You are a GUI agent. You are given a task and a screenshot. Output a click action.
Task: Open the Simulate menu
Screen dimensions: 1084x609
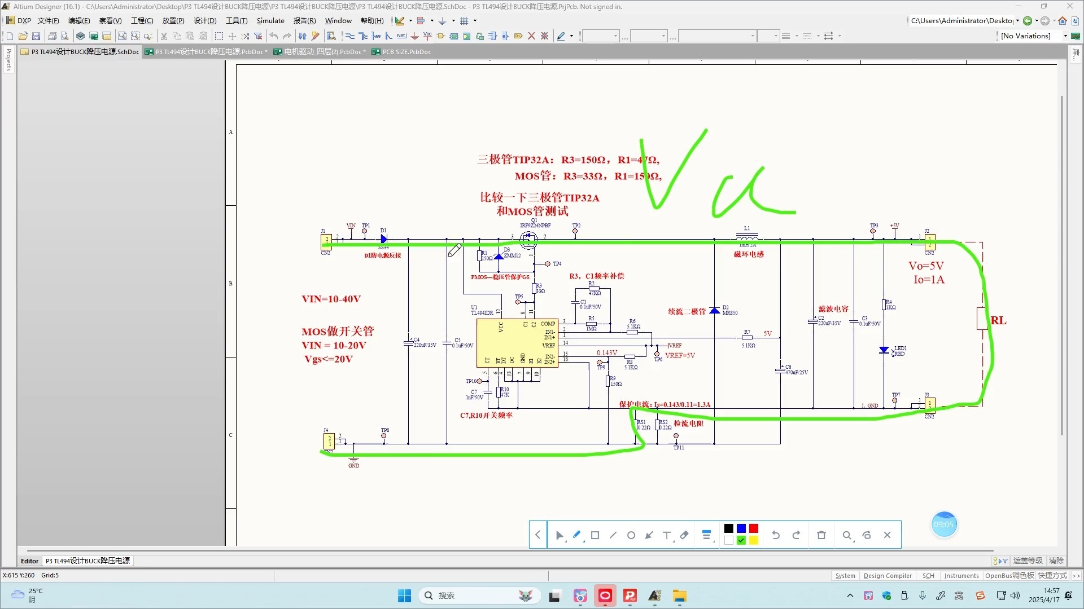(x=270, y=21)
